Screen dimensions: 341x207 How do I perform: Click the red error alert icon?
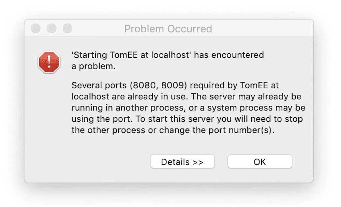[x=49, y=62]
